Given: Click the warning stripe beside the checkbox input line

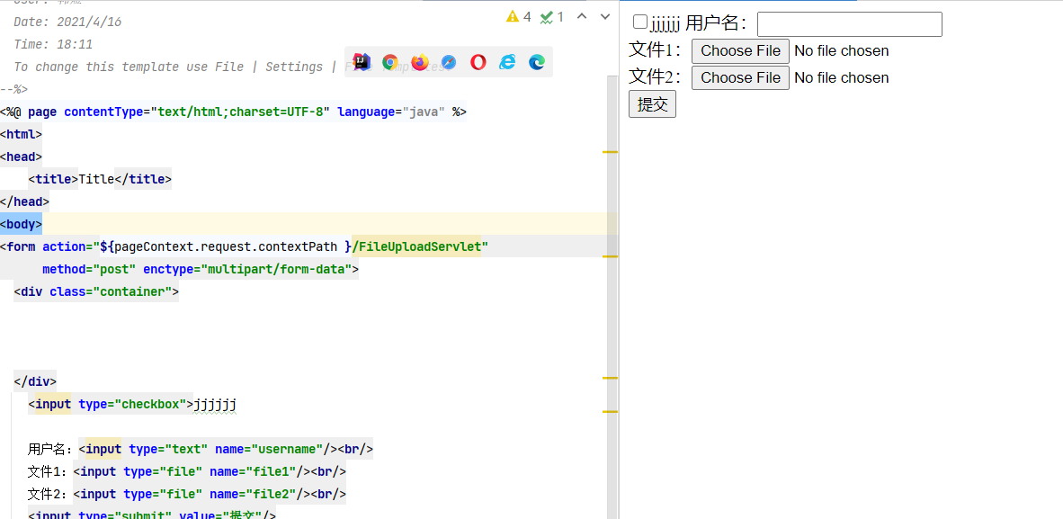Looking at the screenshot, I should [610, 411].
